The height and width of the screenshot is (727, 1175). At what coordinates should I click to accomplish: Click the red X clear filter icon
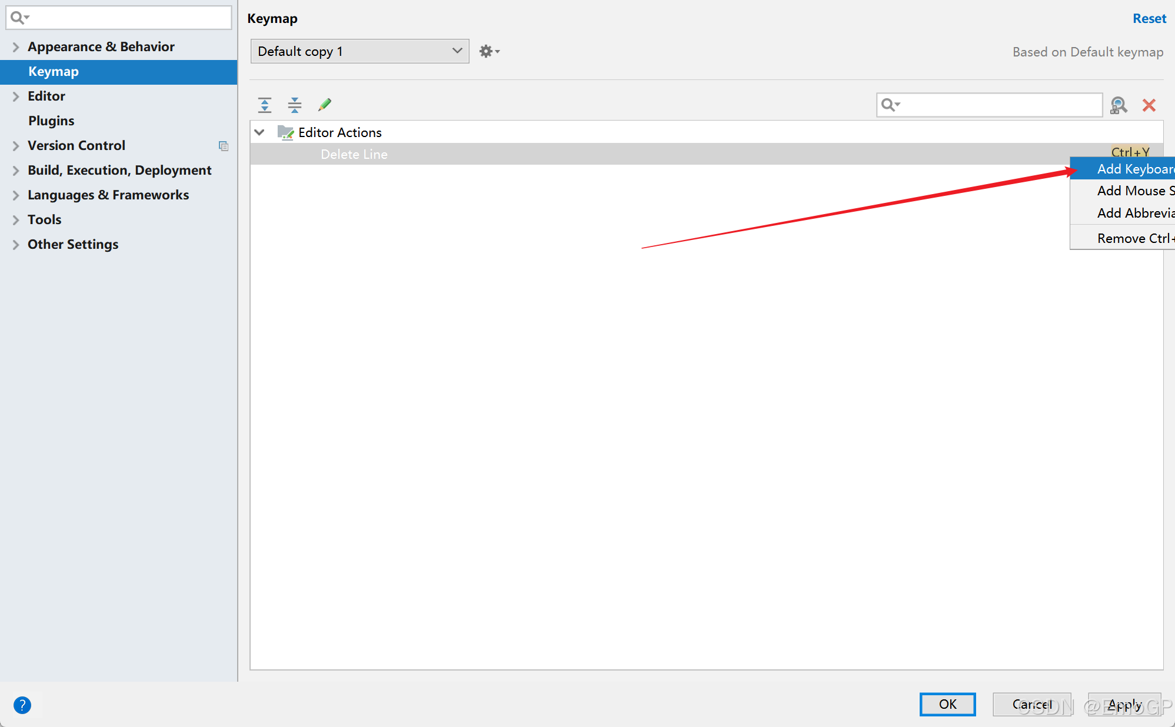1149,105
